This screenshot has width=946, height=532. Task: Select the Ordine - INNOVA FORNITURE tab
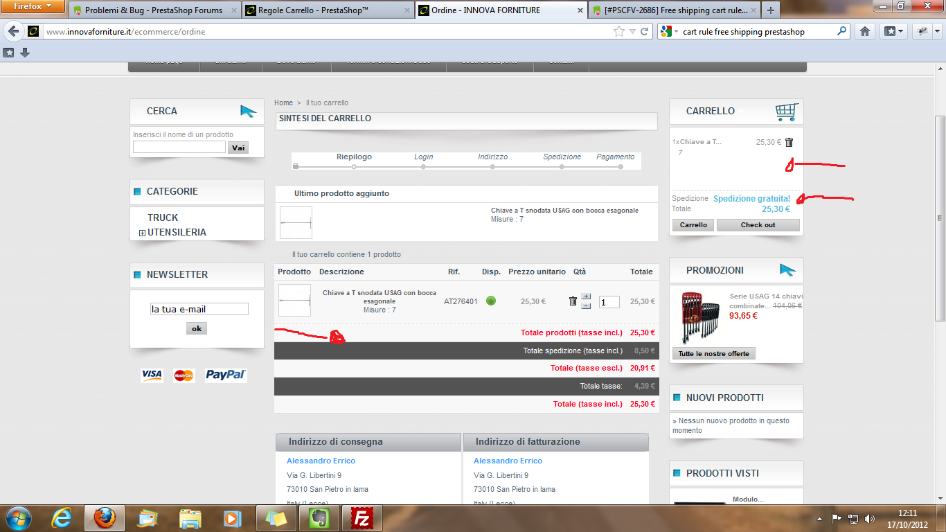tap(501, 10)
